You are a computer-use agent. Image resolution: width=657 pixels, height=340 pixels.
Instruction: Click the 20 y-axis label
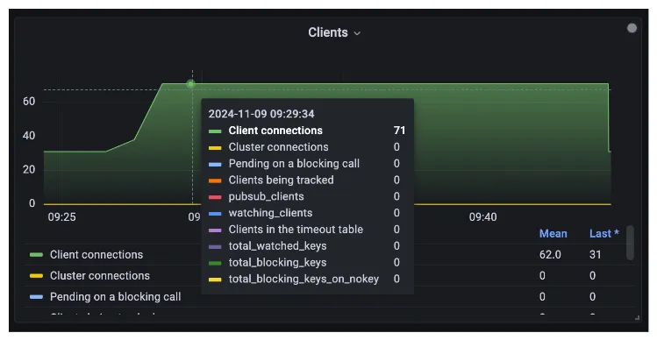pyautogui.click(x=29, y=170)
